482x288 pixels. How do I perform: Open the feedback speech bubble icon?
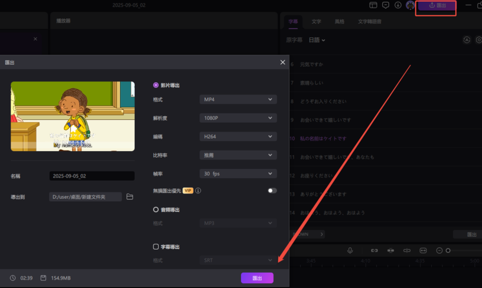[x=386, y=5]
